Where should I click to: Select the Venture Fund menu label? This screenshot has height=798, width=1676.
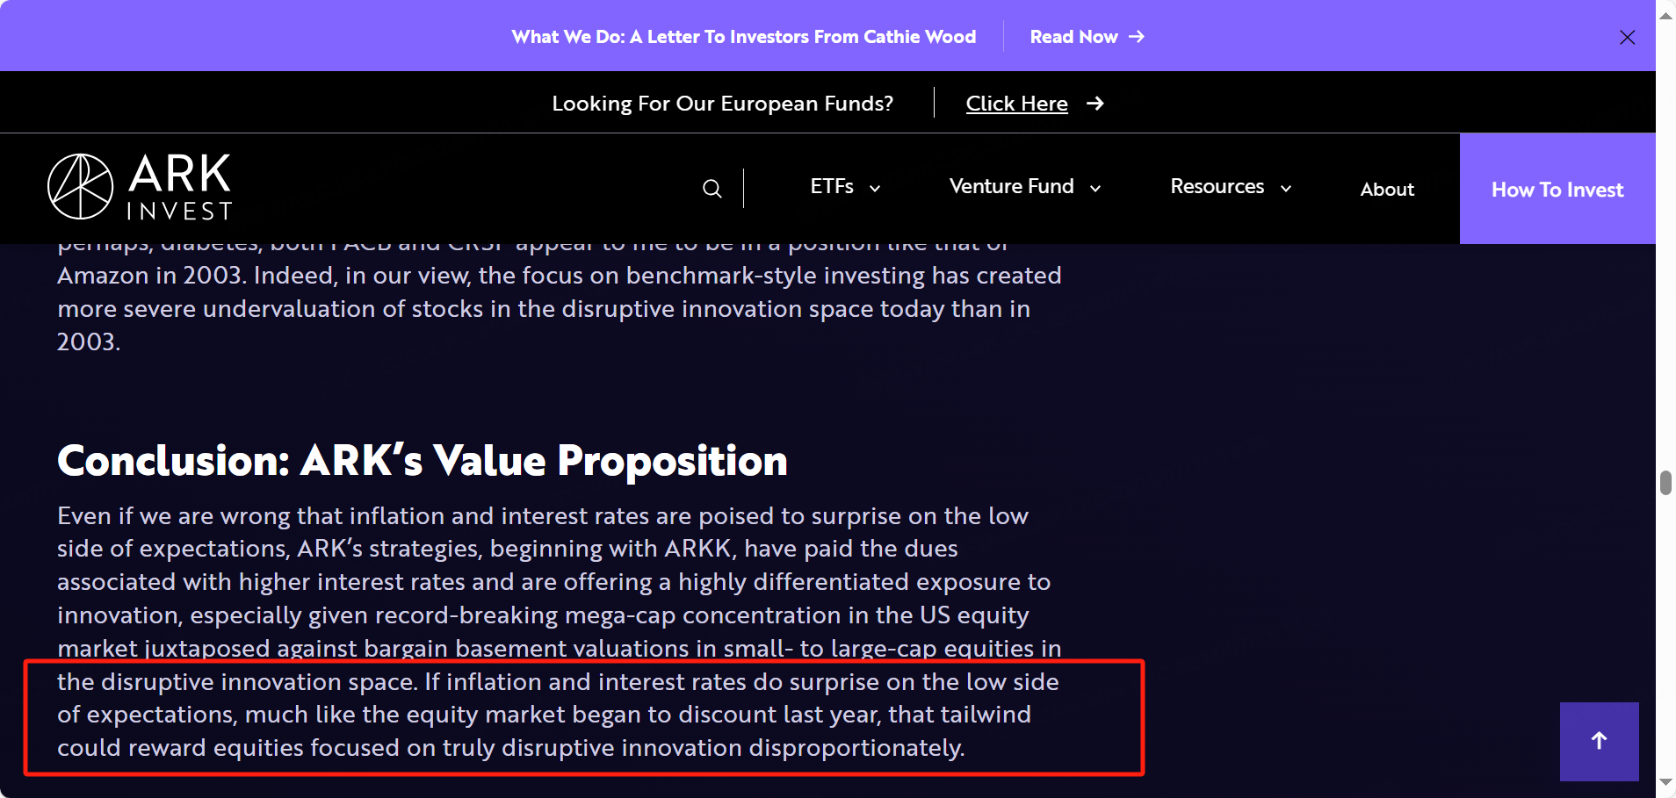point(1011,186)
